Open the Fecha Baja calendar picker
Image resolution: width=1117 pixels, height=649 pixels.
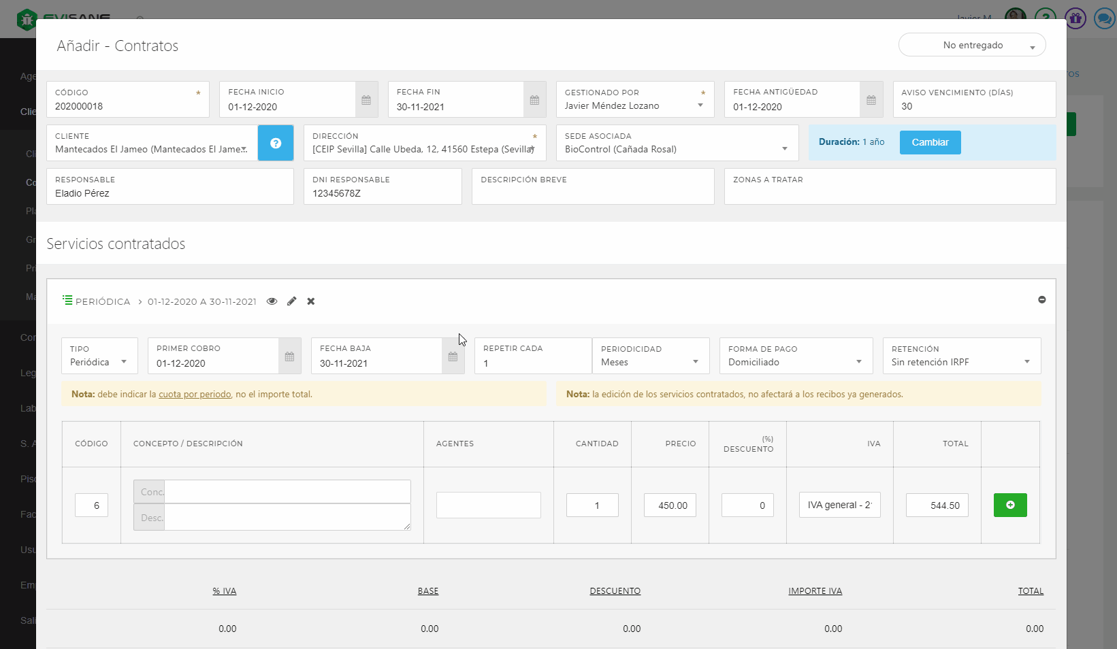click(453, 356)
